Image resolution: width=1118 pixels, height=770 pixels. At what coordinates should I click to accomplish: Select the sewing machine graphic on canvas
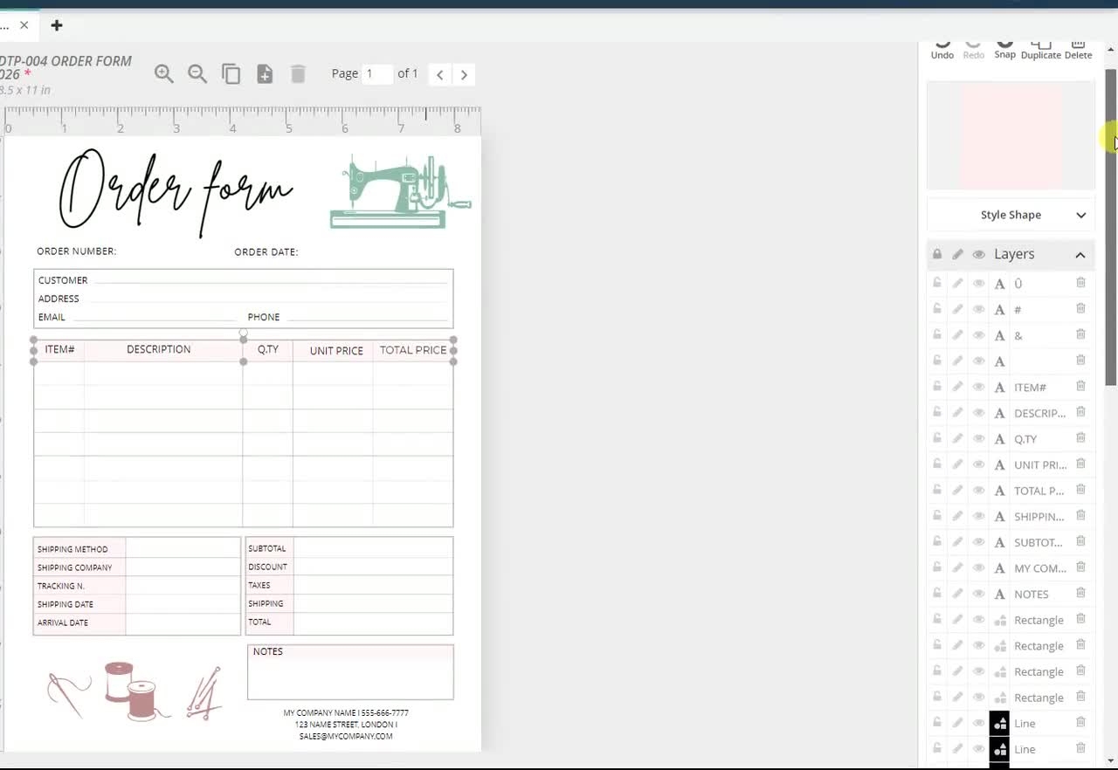point(400,192)
